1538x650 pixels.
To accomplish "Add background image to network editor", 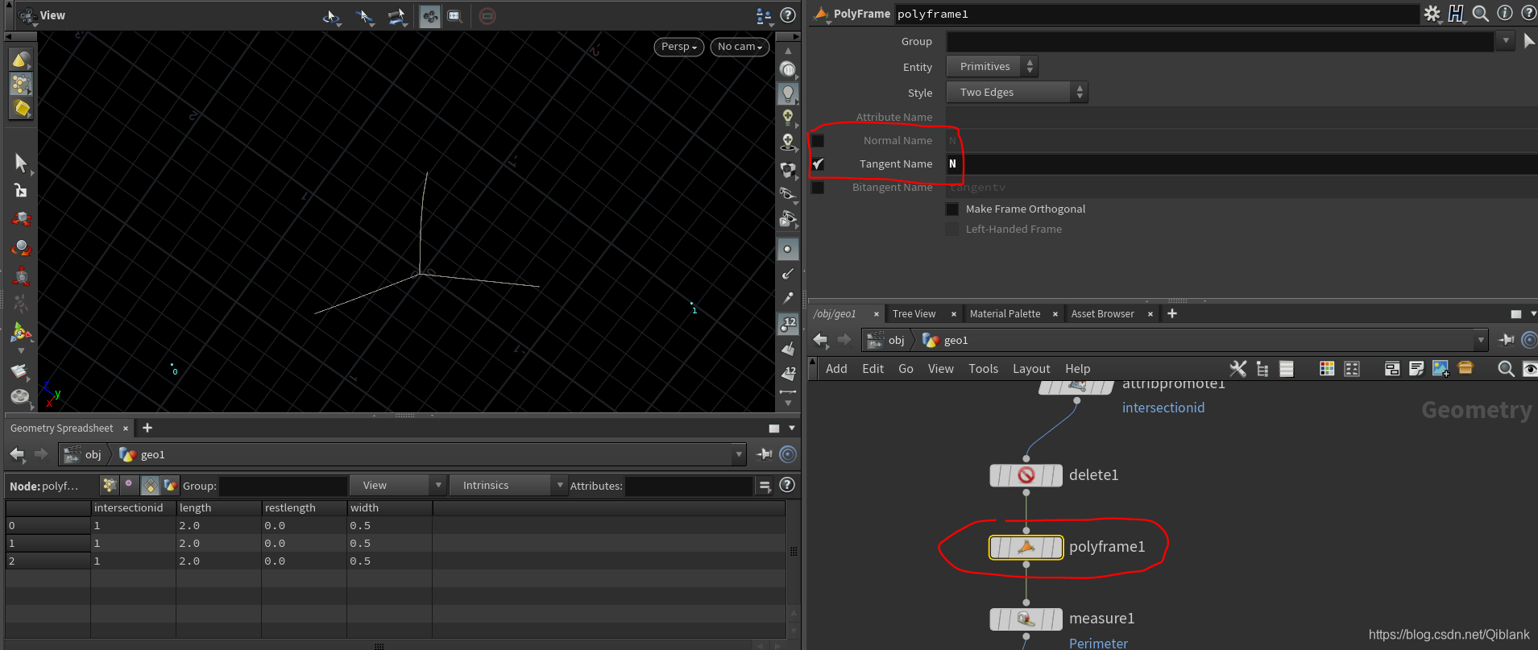I will point(1441,369).
